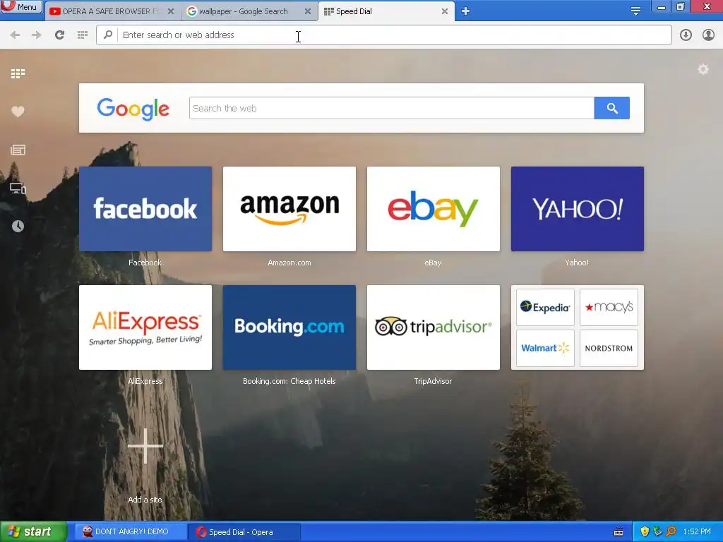This screenshot has height=542, width=723.
Task: Open Expedia in the shopping folder
Action: (545, 308)
